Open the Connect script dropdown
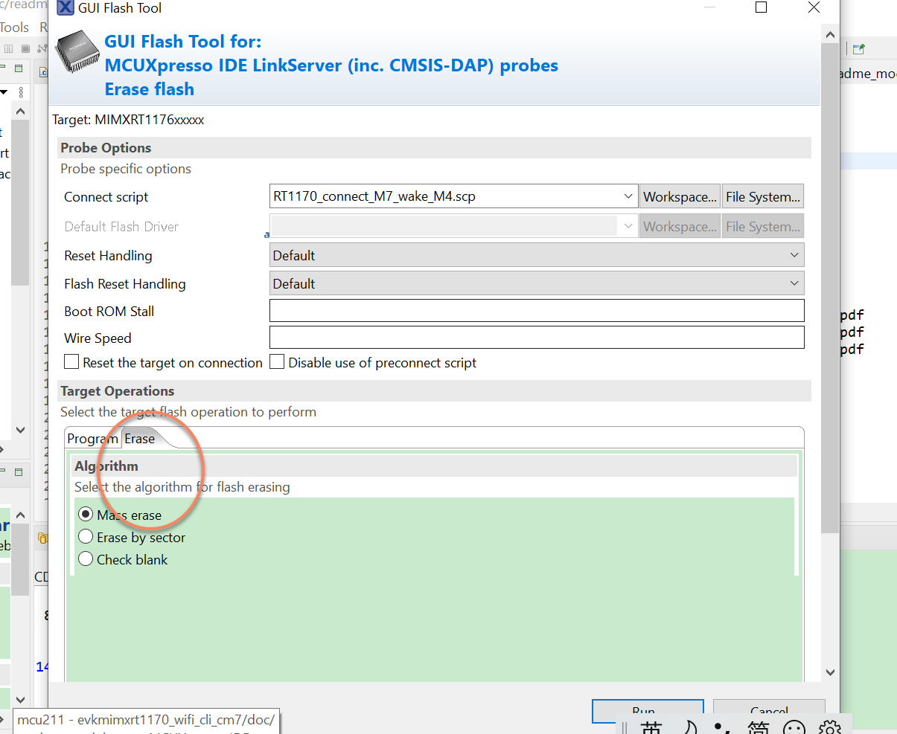897x734 pixels. (x=629, y=196)
